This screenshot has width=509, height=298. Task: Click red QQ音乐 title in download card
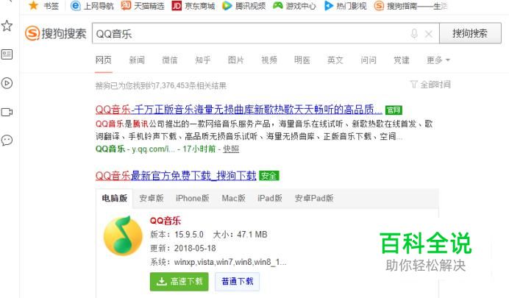pos(165,221)
